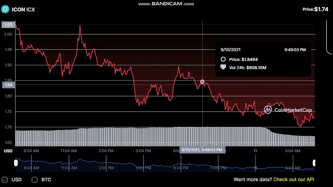333x187 pixels.
Task: Uncheck the USD checkbox
Action: [x=5, y=180]
